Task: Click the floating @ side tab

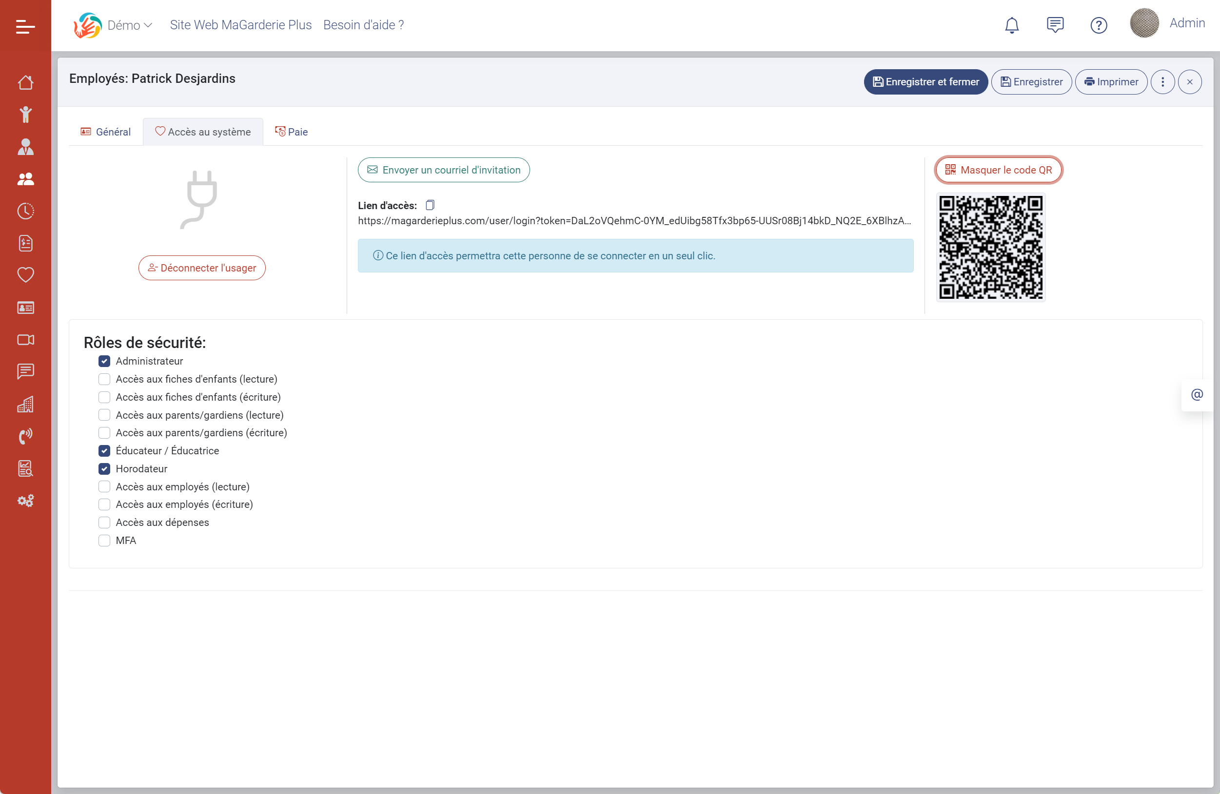Action: pyautogui.click(x=1197, y=395)
